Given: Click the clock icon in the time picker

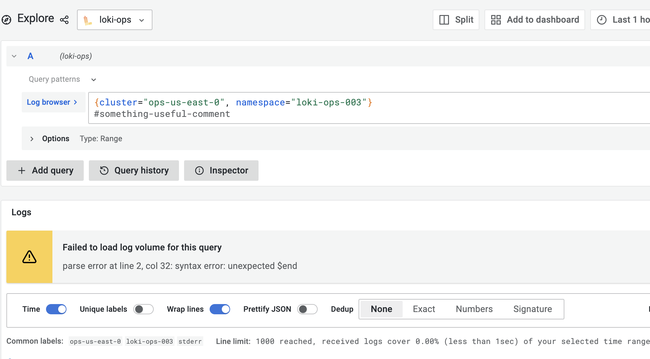Looking at the screenshot, I should pos(601,19).
